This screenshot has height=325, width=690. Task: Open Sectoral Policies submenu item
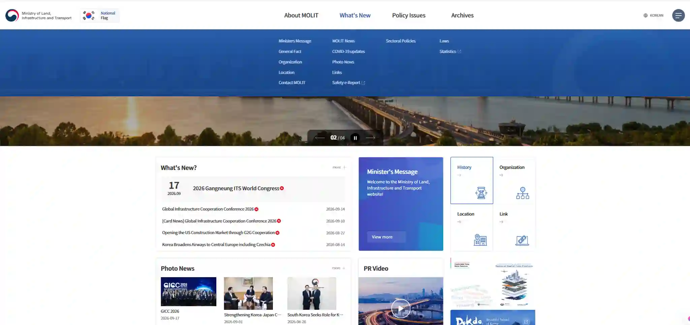click(x=401, y=41)
